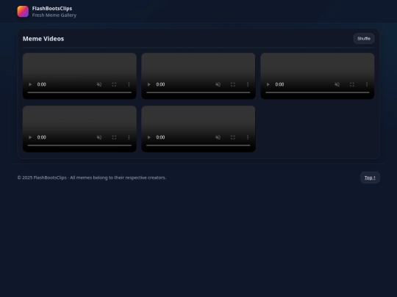Click the FlashBootsClips gradient logo
The width and height of the screenshot is (397, 297).
pyautogui.click(x=23, y=12)
